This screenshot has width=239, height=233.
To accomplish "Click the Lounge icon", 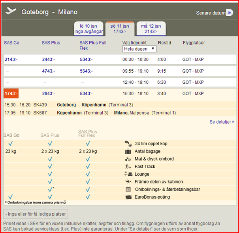I will point(128,174).
